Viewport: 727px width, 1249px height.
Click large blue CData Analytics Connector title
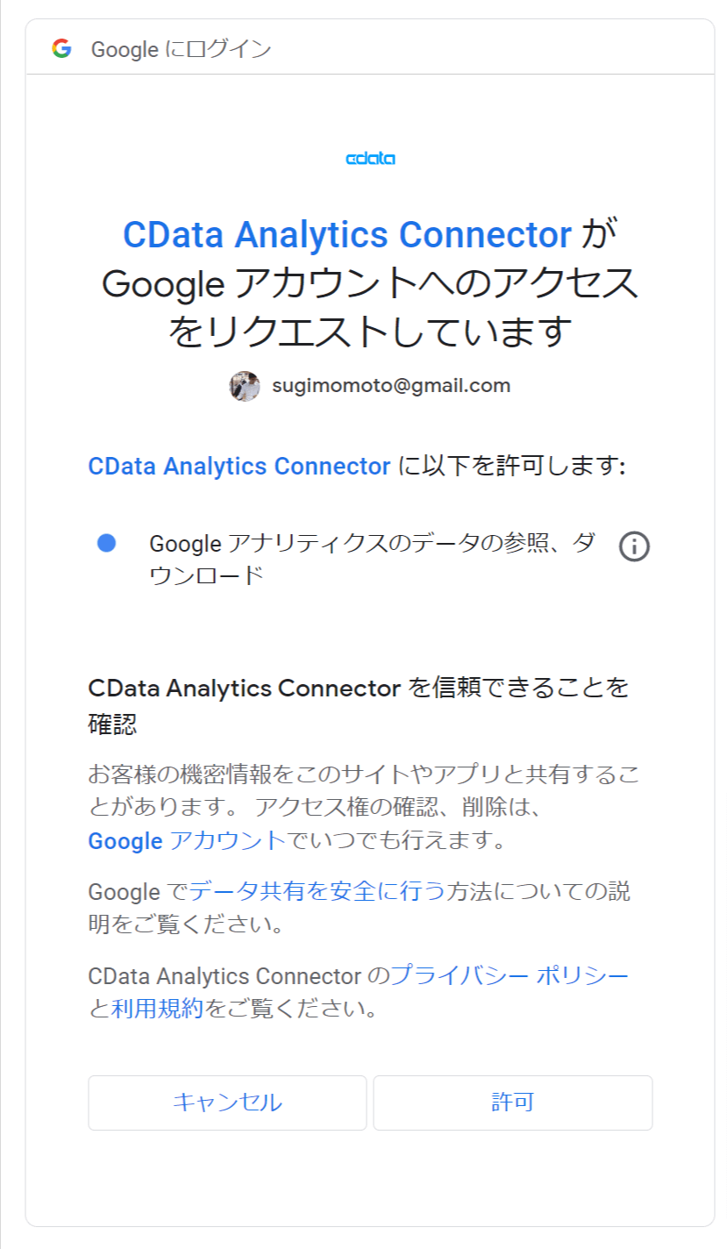(347, 235)
